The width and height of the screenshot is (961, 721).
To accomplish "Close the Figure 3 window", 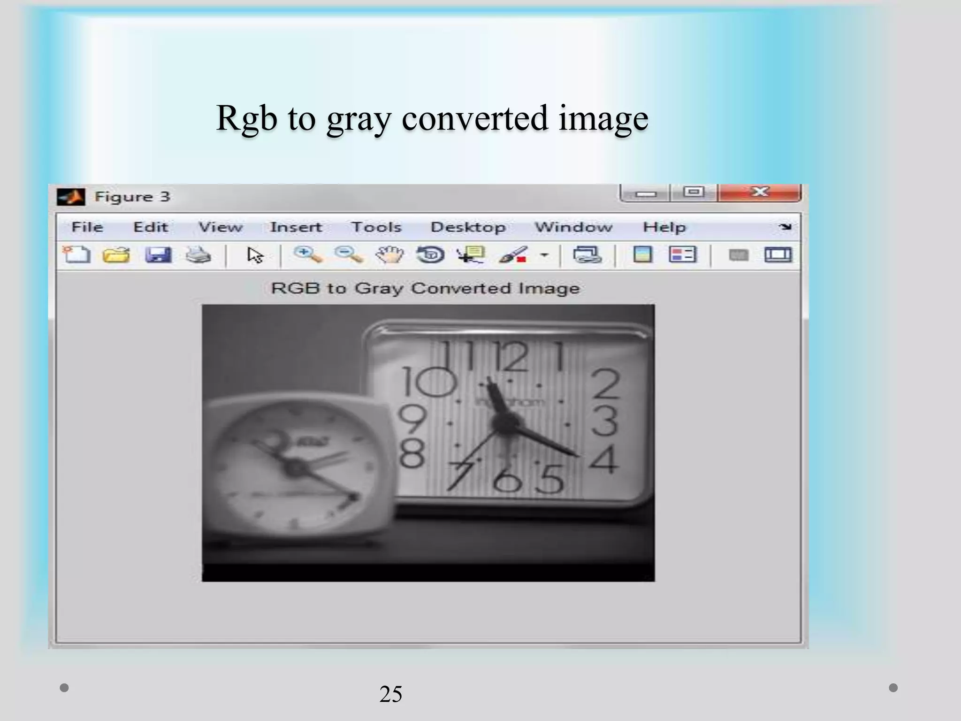I will (x=759, y=193).
